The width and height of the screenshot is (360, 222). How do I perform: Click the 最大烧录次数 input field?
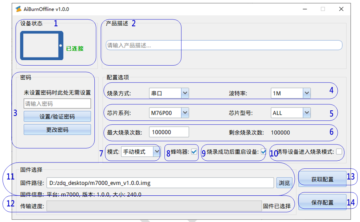tap(169, 132)
